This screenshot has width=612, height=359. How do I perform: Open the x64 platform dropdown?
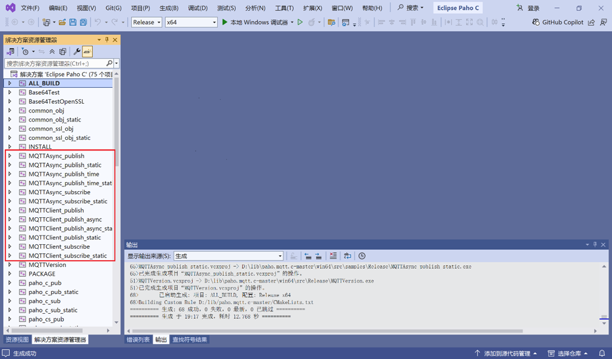coord(191,22)
